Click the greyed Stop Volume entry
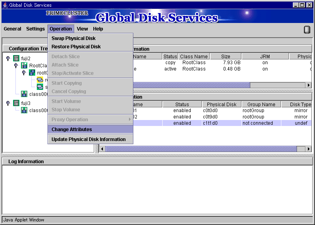Screen dimensions: 315x225 point(90,110)
